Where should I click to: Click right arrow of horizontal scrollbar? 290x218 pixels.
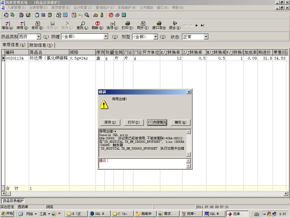[x=286, y=193]
